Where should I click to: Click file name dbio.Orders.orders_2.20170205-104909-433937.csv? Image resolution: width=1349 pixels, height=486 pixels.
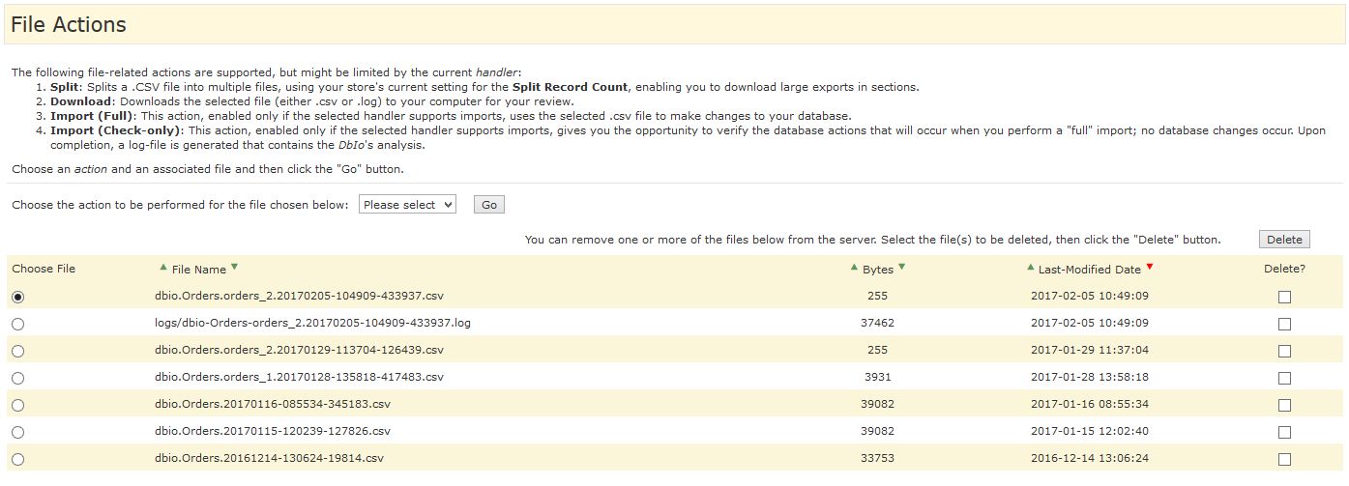pyautogui.click(x=299, y=296)
